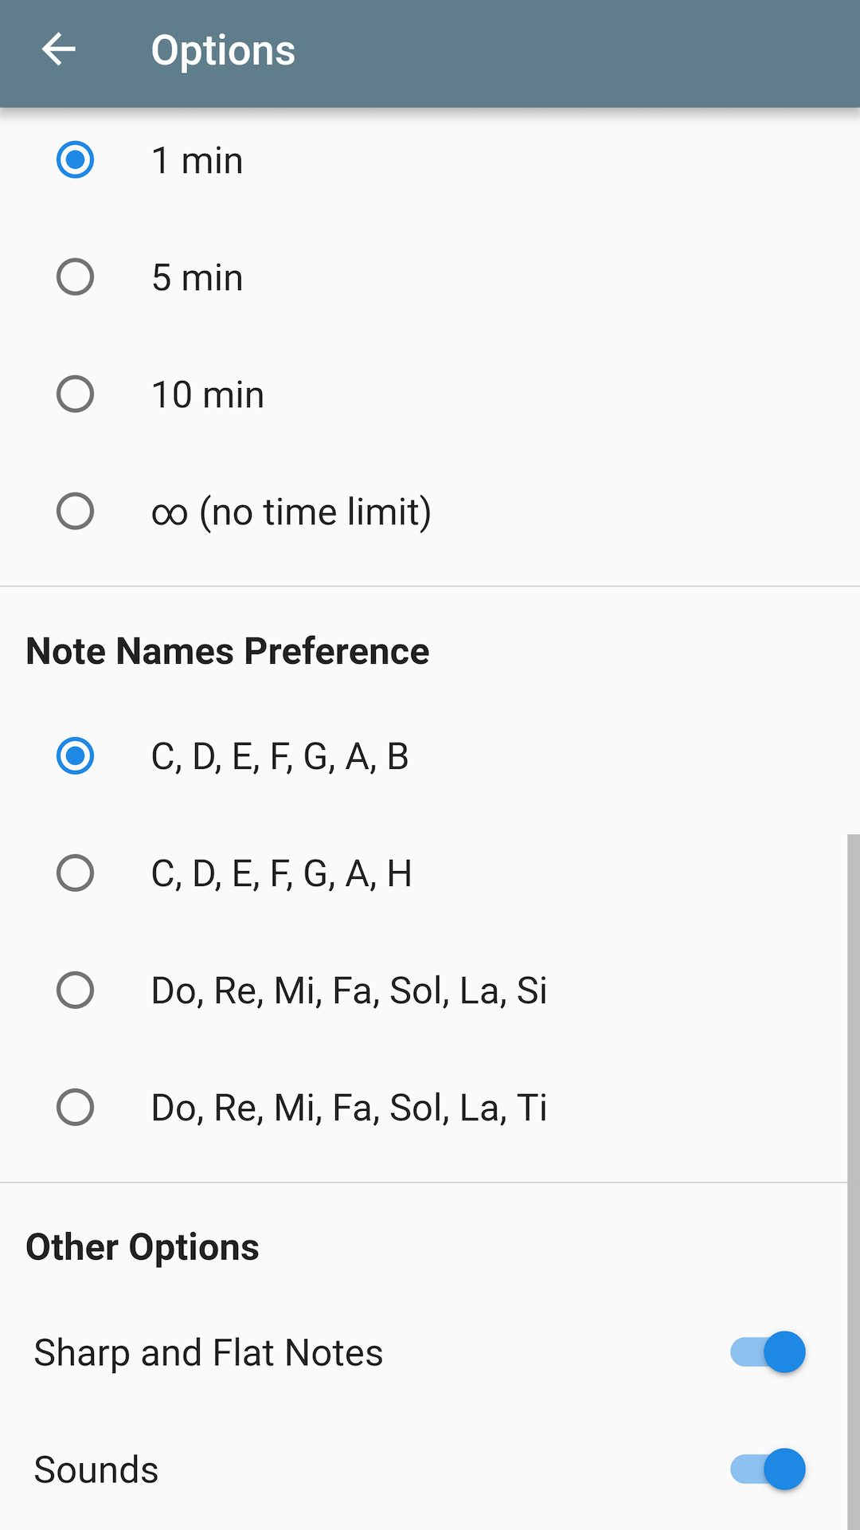Select the 10 min time option
Screen dimensions: 860x1530
(76, 394)
